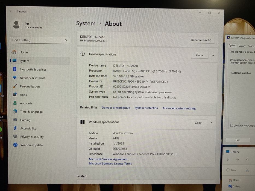Viewport: 255px width, 191px height.
Task: Go to Personalization settings
Action: coord(30,86)
